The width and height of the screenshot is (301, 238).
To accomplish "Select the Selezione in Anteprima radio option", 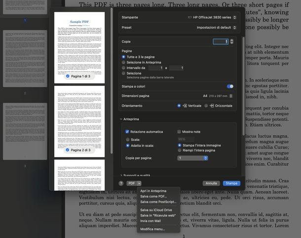I will tap(123, 62).
